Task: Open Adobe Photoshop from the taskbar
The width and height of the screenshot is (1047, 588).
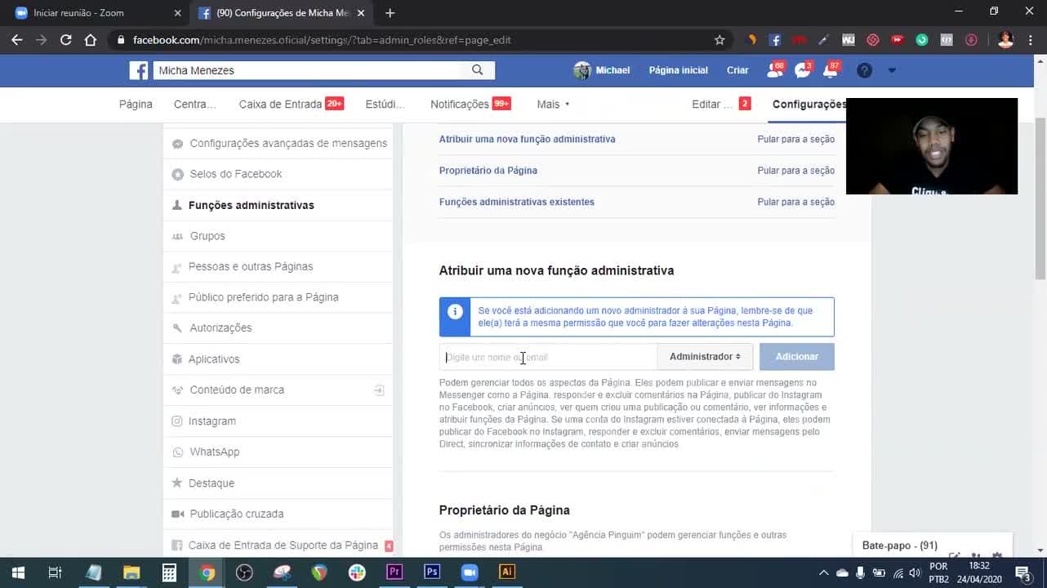Action: 432,572
